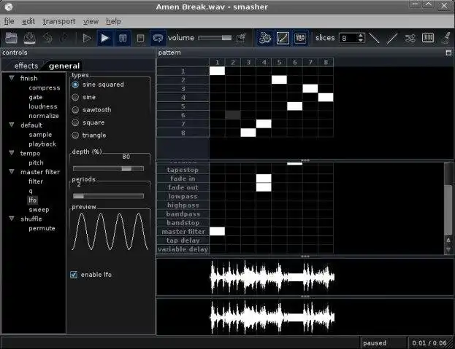Click the mixer faders icon in the toolbar
Viewport: 455px width, 349px height.
coord(300,38)
